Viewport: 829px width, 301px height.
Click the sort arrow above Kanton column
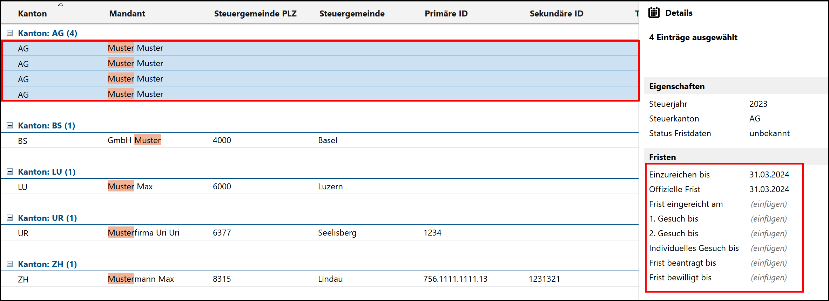click(61, 5)
